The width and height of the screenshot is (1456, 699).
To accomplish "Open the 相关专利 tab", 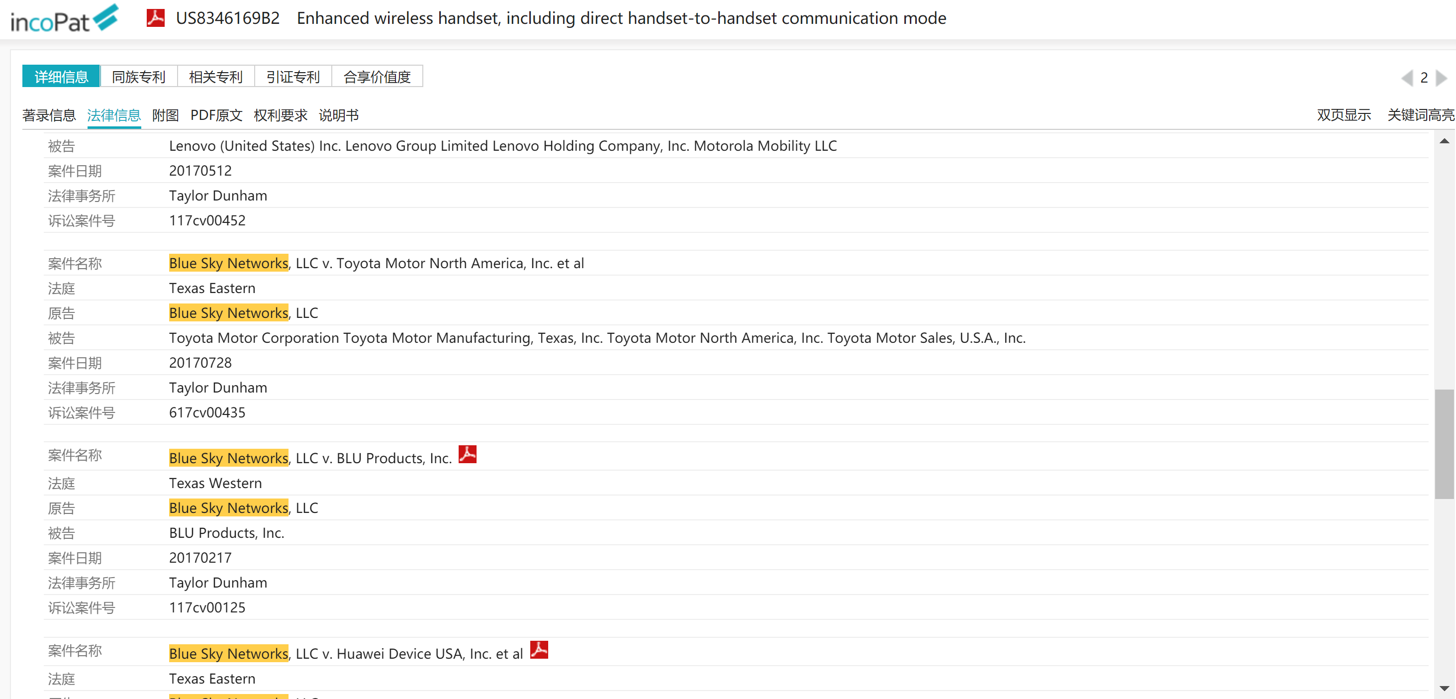I will pos(215,77).
